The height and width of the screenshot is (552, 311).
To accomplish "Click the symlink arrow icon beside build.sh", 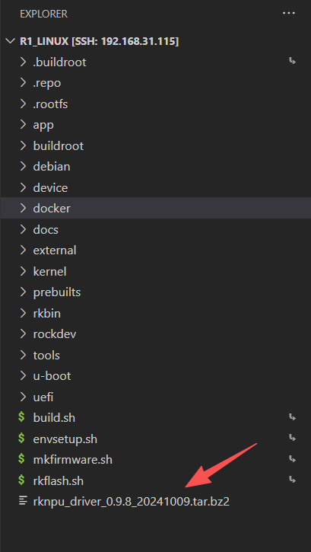I will pyautogui.click(x=292, y=417).
